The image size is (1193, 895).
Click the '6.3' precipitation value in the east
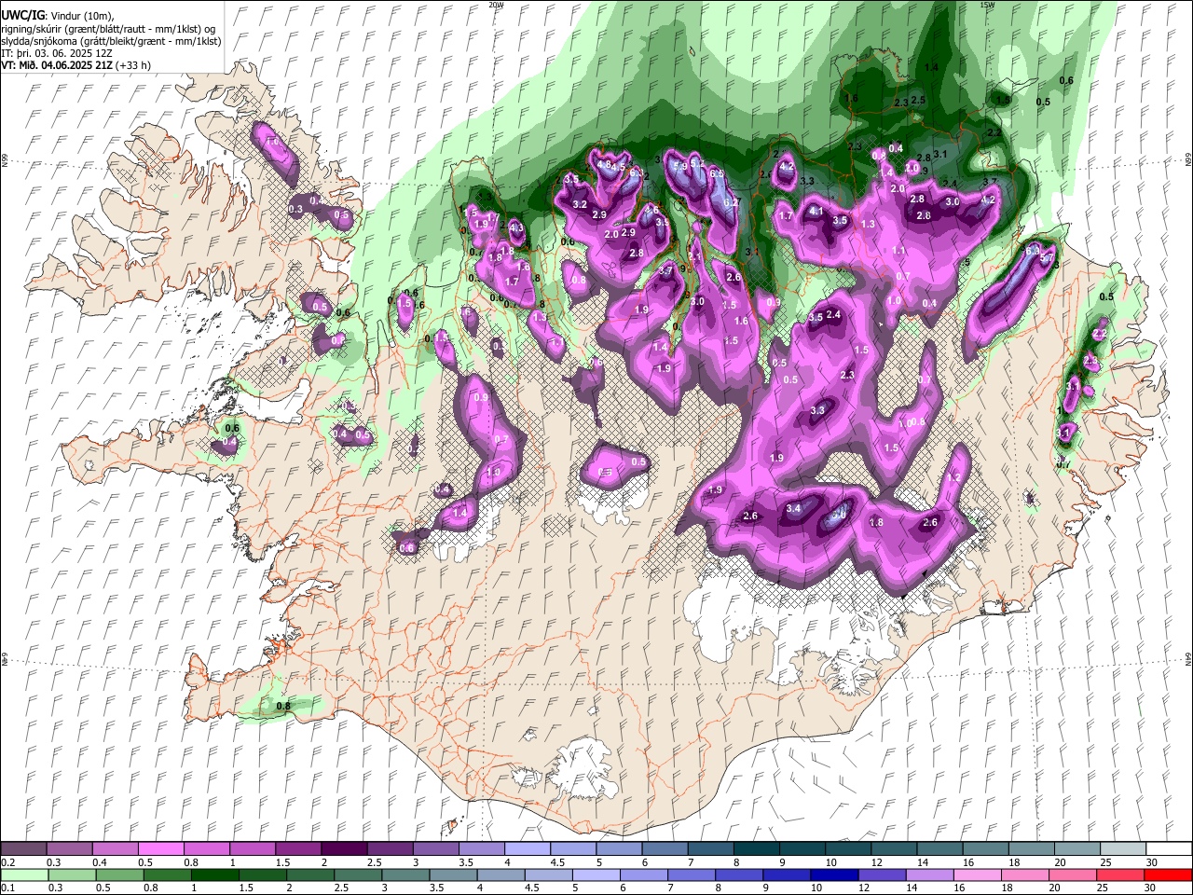(1033, 251)
